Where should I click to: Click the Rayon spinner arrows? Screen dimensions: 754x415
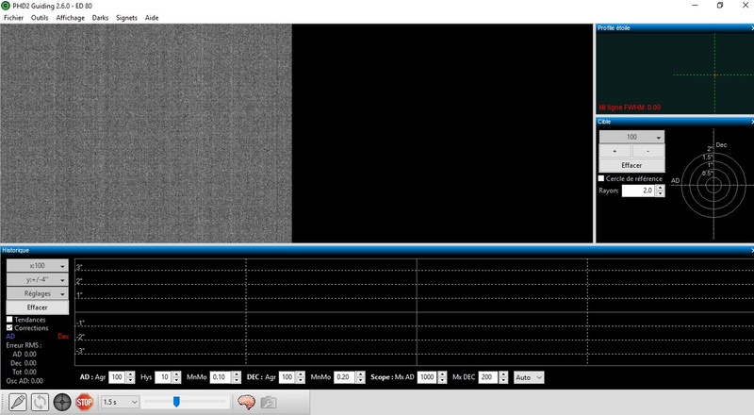tap(661, 191)
